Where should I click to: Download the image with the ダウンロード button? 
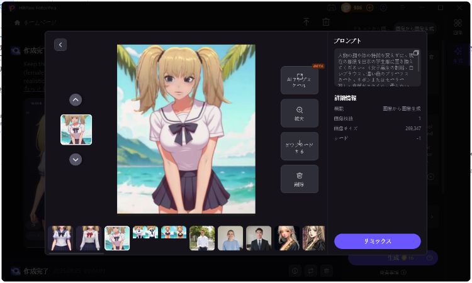tap(300, 147)
